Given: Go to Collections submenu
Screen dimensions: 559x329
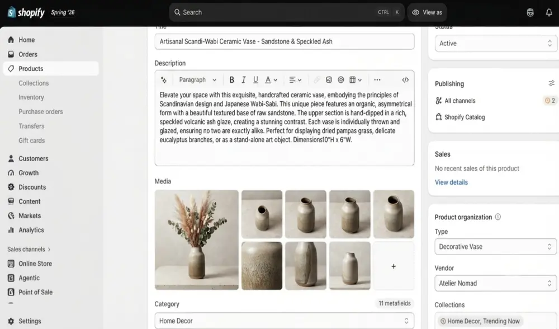Looking at the screenshot, I should [34, 83].
